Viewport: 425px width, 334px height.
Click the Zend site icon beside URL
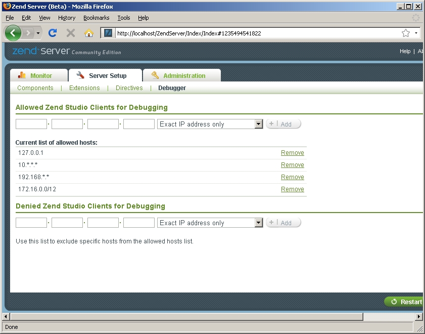click(108, 33)
